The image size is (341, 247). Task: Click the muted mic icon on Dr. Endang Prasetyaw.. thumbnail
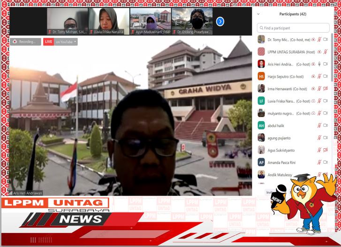click(174, 32)
